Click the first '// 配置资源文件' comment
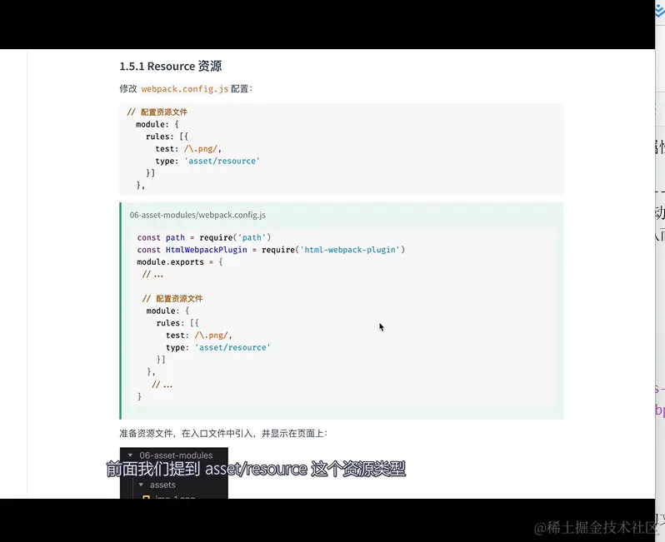The image size is (665, 542). click(x=157, y=112)
